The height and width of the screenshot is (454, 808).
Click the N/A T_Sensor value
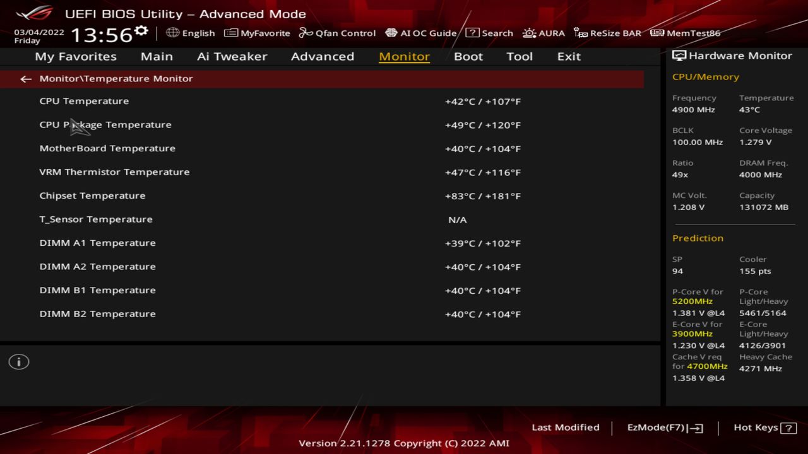tap(458, 220)
